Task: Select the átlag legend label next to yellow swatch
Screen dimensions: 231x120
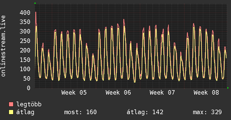Action: (x=25, y=112)
